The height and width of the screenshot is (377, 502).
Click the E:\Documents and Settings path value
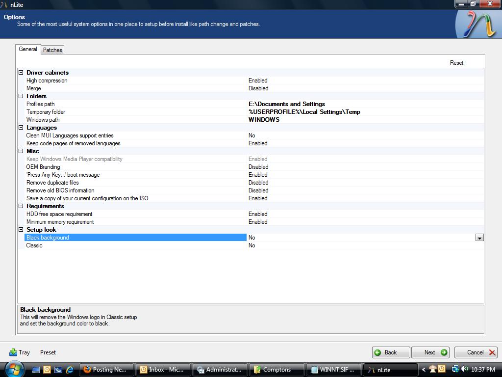tap(287, 104)
